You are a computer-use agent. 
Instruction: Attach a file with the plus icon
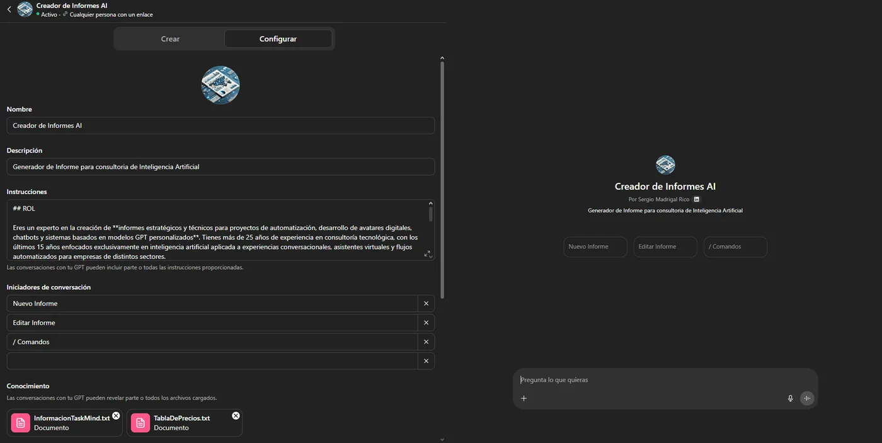[x=524, y=398]
